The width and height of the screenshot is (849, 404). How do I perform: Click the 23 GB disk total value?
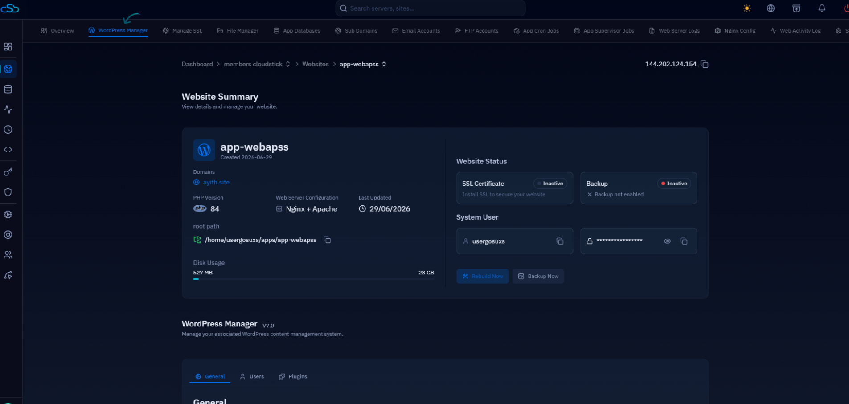point(427,273)
